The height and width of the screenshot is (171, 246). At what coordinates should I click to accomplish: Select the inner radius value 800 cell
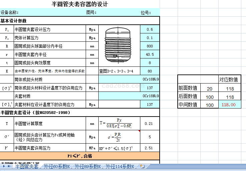tap(150, 46)
